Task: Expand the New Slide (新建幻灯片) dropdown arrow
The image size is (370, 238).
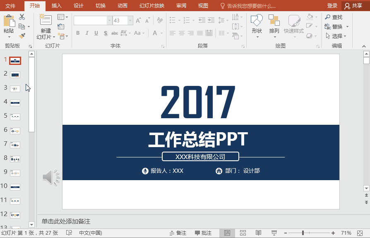Action: pyautogui.click(x=54, y=37)
